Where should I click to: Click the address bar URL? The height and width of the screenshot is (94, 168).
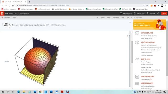(x=44, y=6)
